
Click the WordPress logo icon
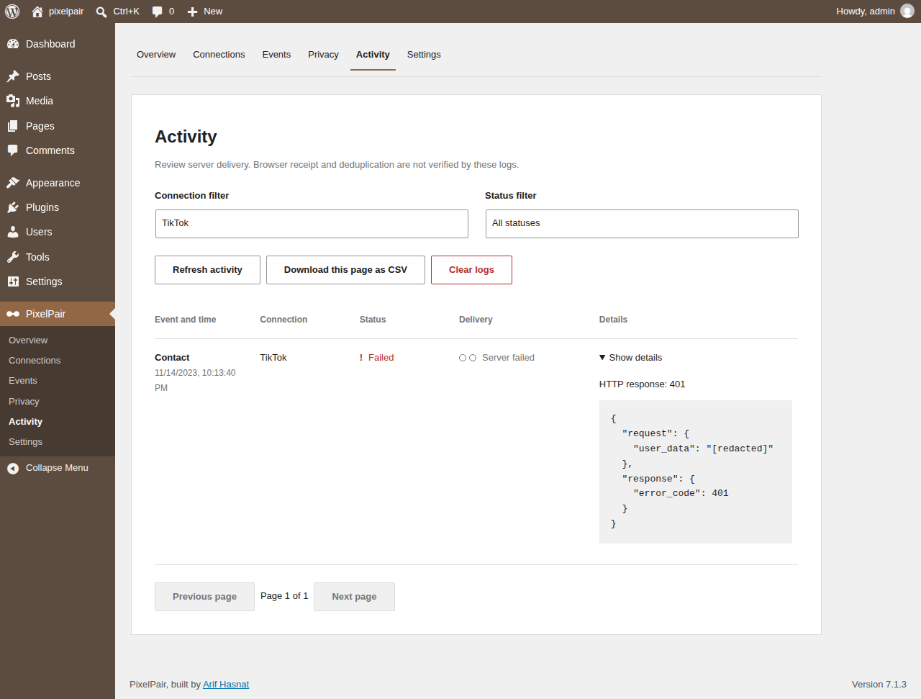coord(12,12)
